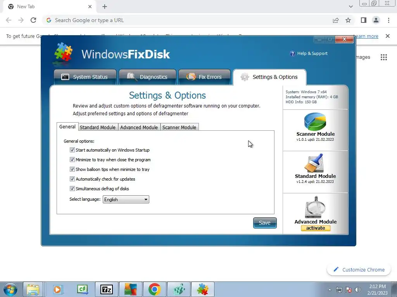Open a new Chrome tab with plus button
The height and width of the screenshot is (297, 397).
pos(105,7)
